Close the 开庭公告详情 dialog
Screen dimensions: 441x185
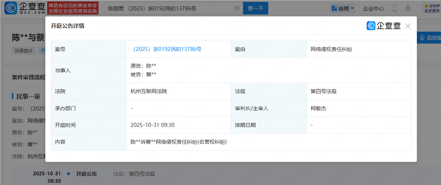408,26
